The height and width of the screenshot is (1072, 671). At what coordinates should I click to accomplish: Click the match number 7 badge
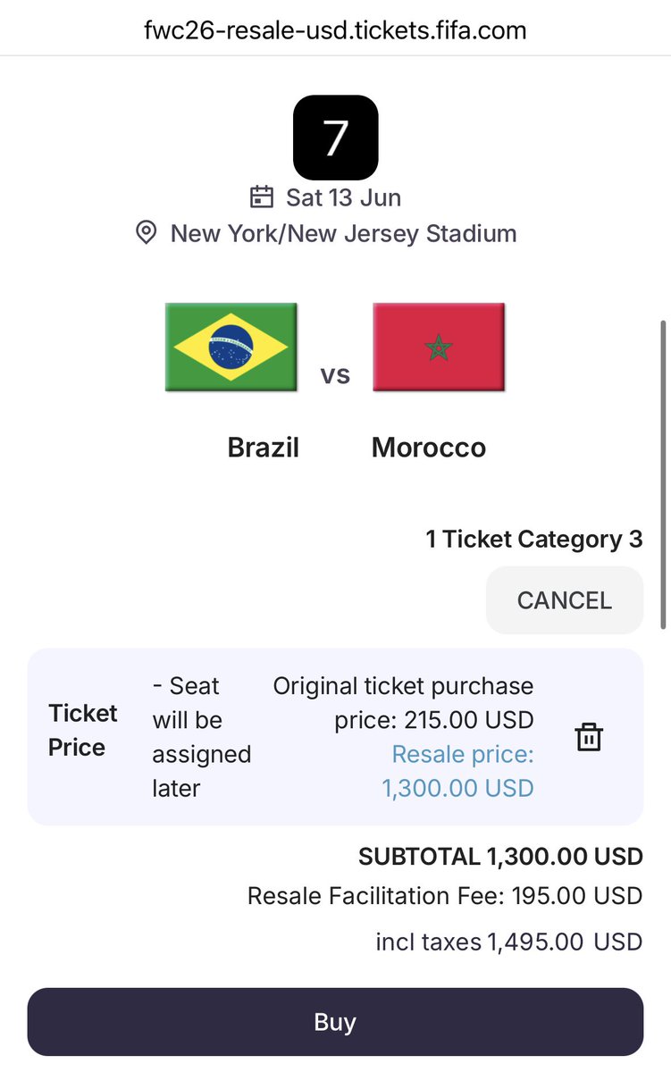[335, 137]
